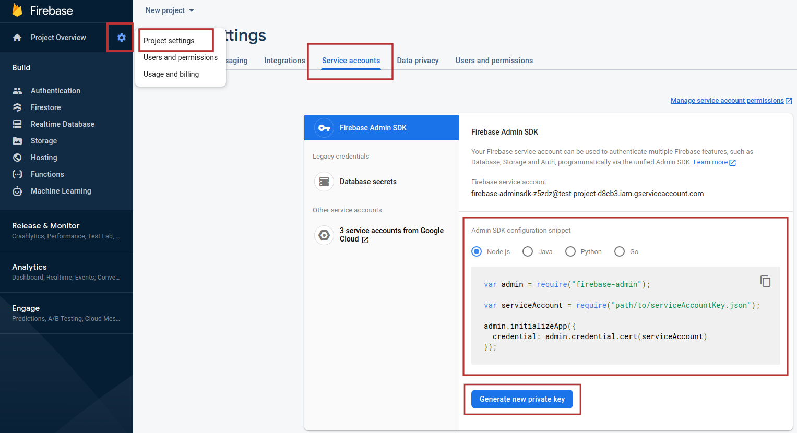Copy the Admin SDK code snippet
797x433 pixels.
(765, 281)
